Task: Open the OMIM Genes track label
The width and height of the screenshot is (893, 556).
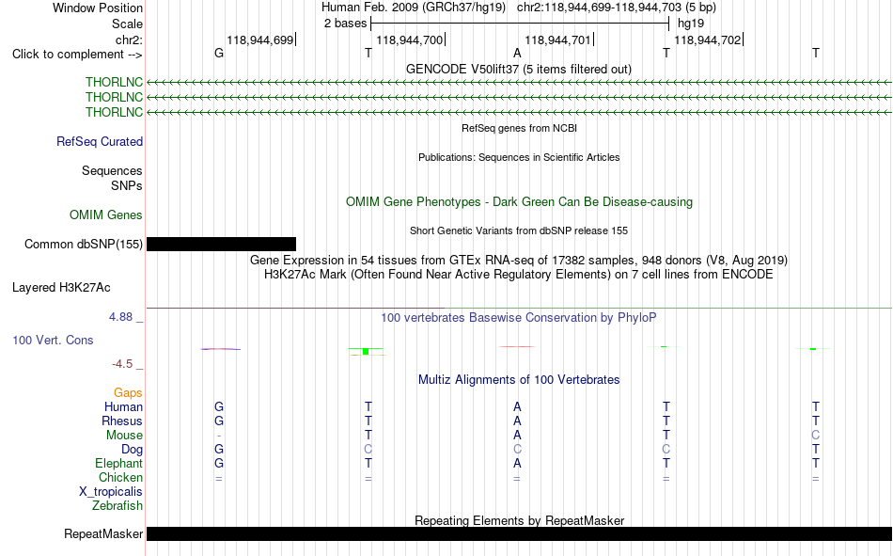Action: point(106,215)
